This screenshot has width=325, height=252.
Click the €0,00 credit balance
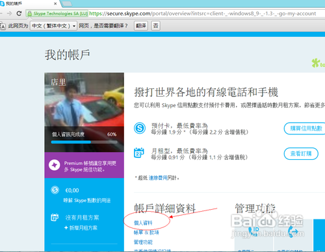point(72,190)
